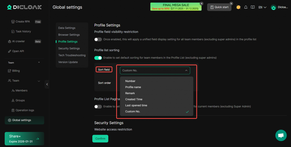
Task: Enable Profile field visibility restriction toggle
Action: click(x=98, y=39)
